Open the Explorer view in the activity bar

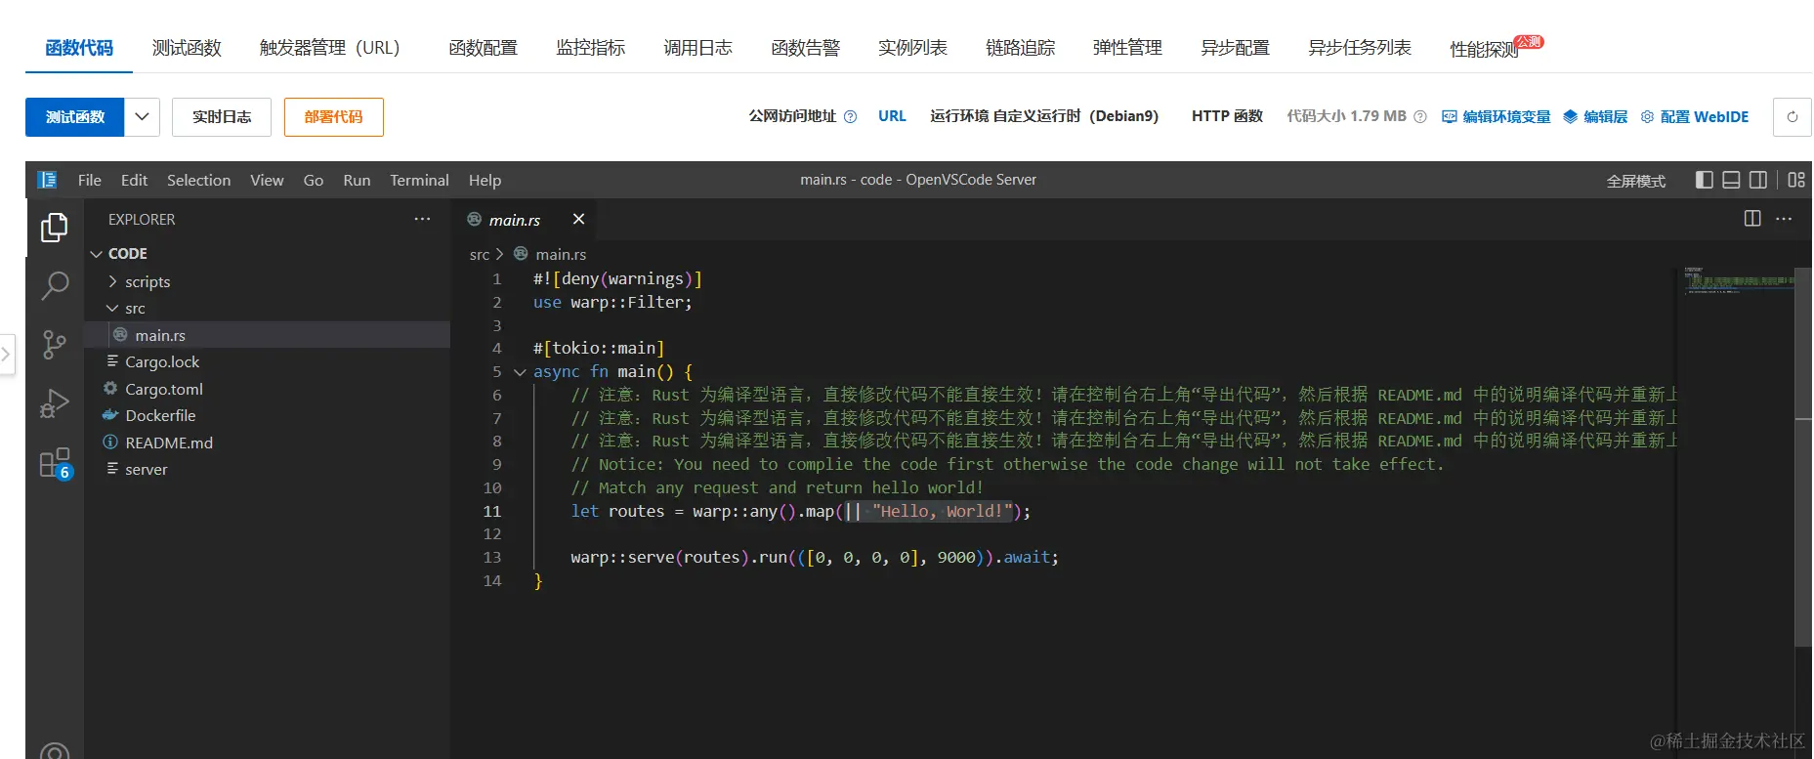click(55, 228)
